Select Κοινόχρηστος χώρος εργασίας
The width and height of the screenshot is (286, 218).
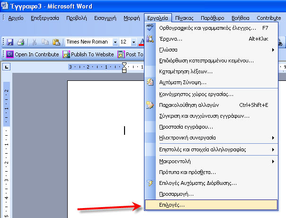point(211,94)
